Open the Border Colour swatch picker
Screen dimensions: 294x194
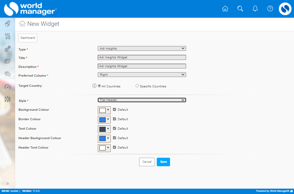click(x=104, y=119)
